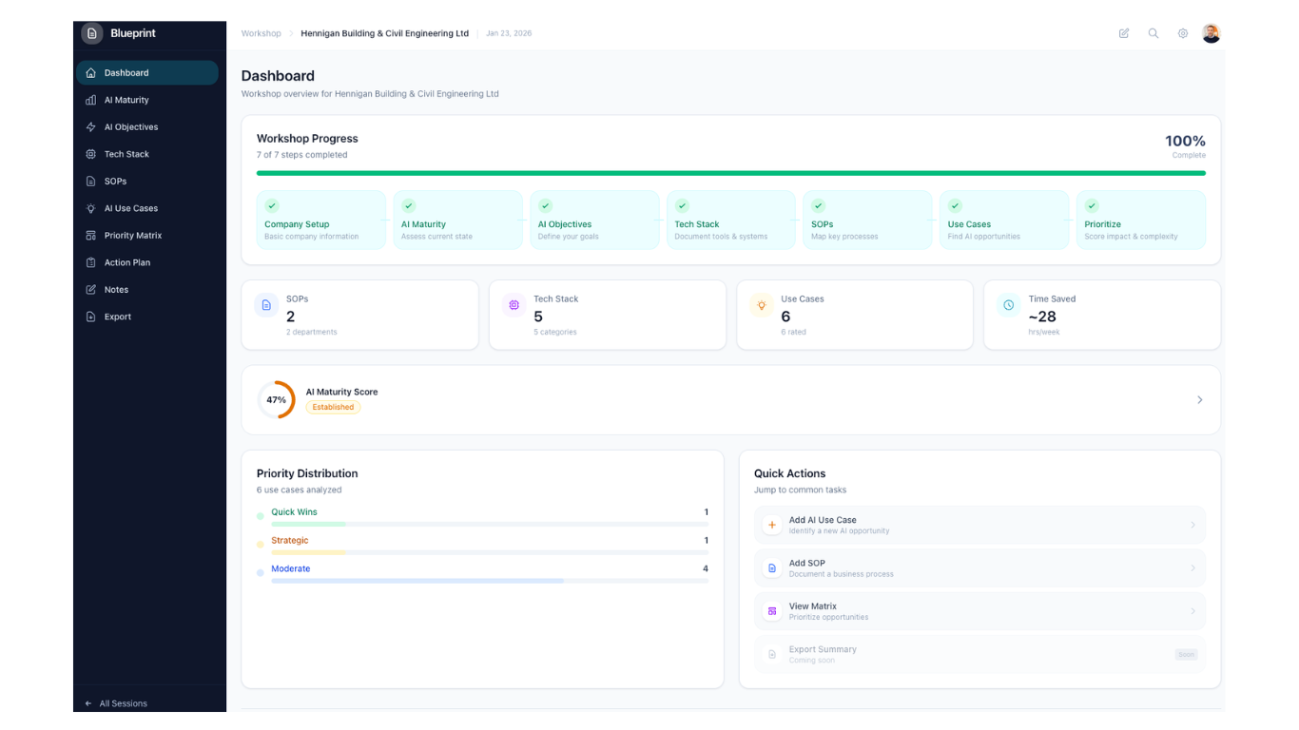Open search using the magnifier icon
This screenshot has height=730, width=1299.
point(1154,33)
